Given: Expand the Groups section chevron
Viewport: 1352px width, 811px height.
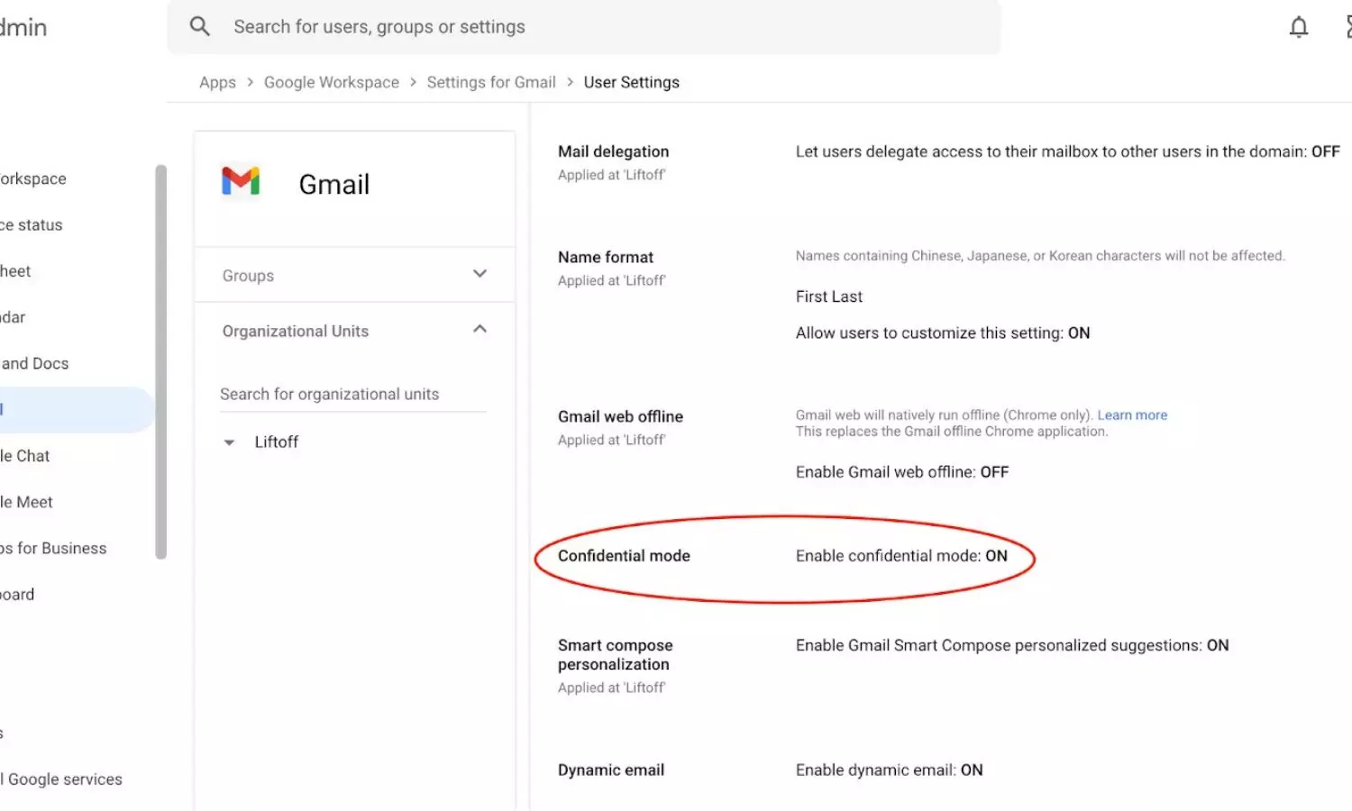Looking at the screenshot, I should 480,274.
